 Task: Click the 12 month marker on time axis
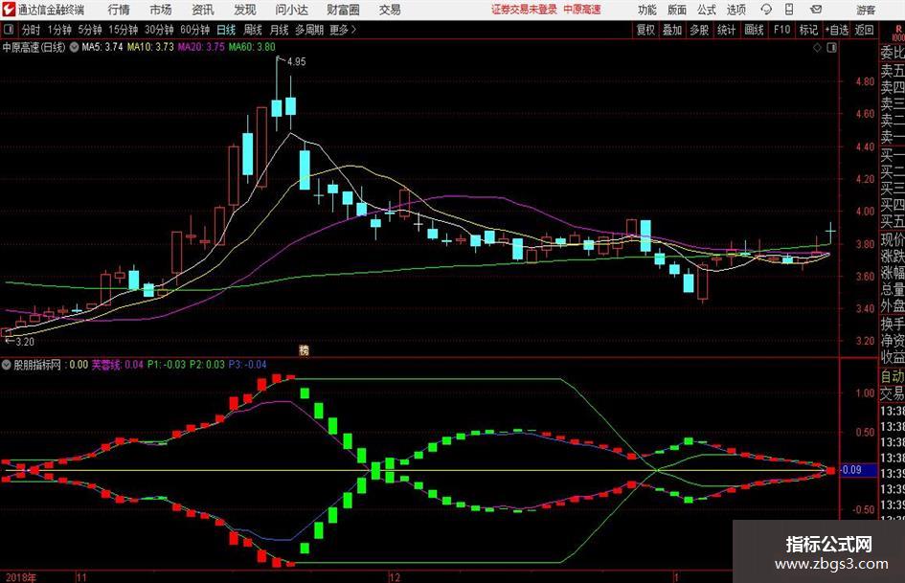pos(395,577)
